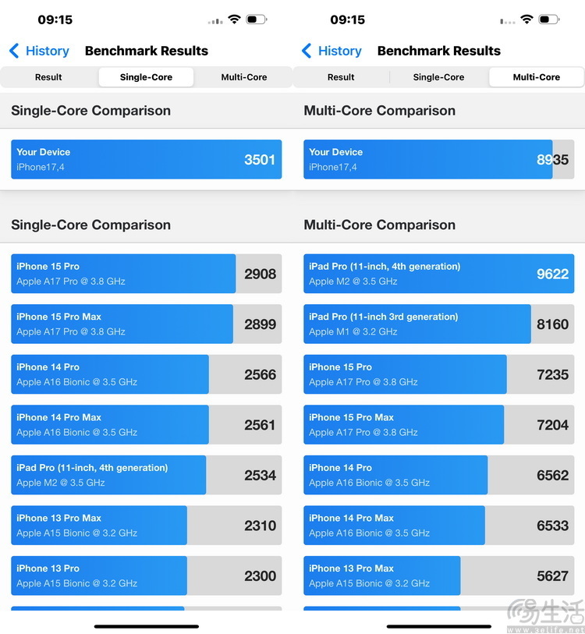The height and width of the screenshot is (634, 585).
Task: Select iPhone 15 Pro single-core score bar
Action: point(147,274)
